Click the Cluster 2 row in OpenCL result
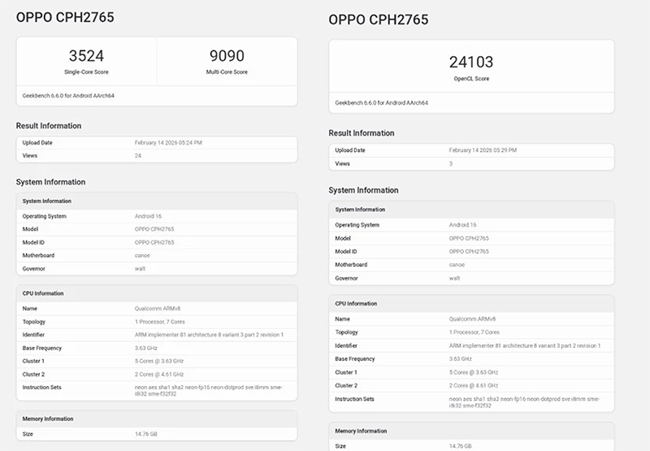This screenshot has height=451, width=650. [x=471, y=385]
